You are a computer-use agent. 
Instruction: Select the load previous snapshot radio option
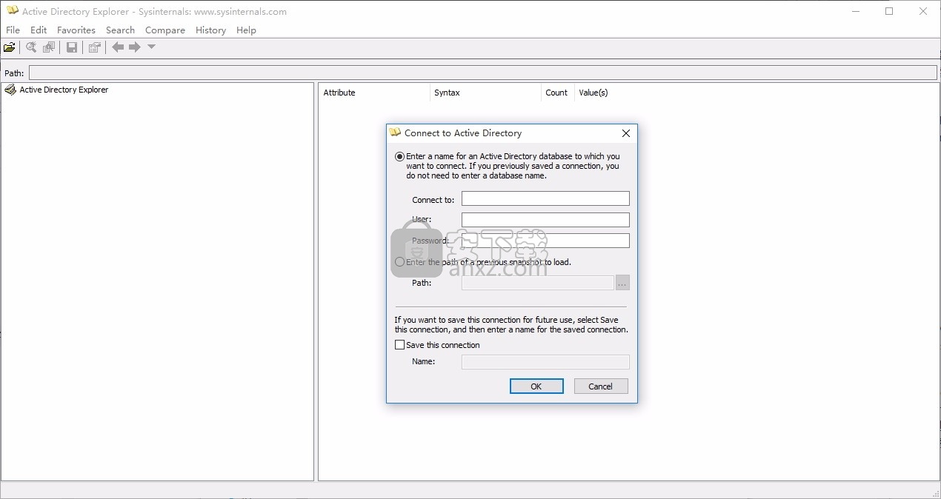pyautogui.click(x=400, y=262)
